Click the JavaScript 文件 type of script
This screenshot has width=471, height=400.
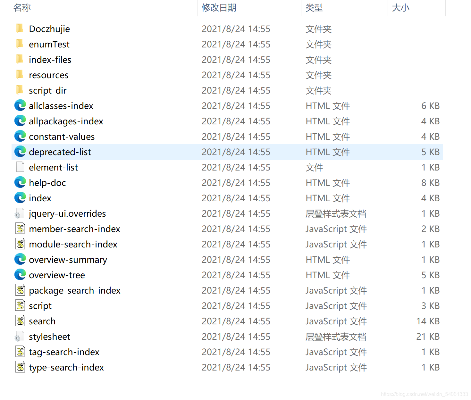point(336,306)
